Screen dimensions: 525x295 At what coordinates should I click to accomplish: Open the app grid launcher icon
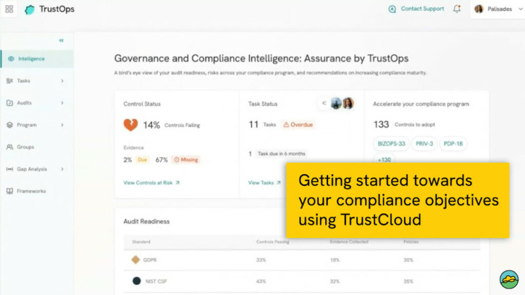pos(9,9)
